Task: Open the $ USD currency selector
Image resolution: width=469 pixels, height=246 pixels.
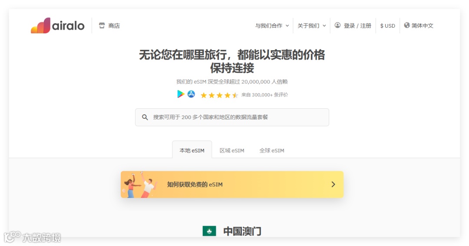Action: coord(387,26)
